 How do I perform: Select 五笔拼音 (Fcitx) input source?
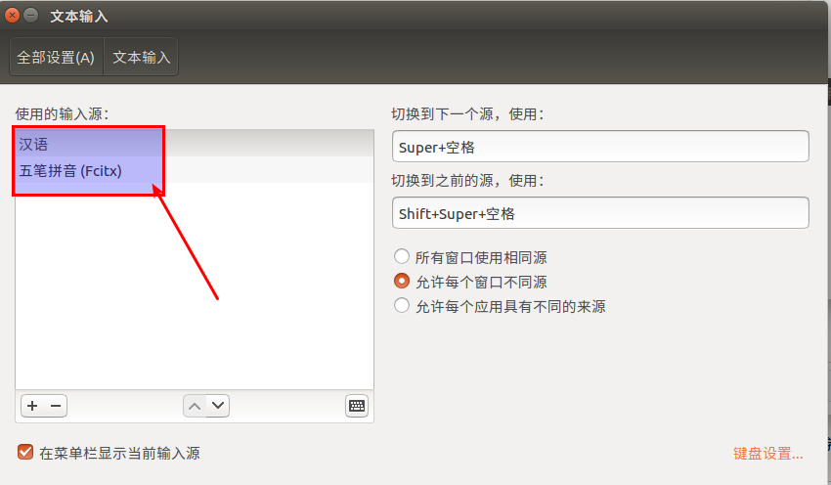point(195,170)
